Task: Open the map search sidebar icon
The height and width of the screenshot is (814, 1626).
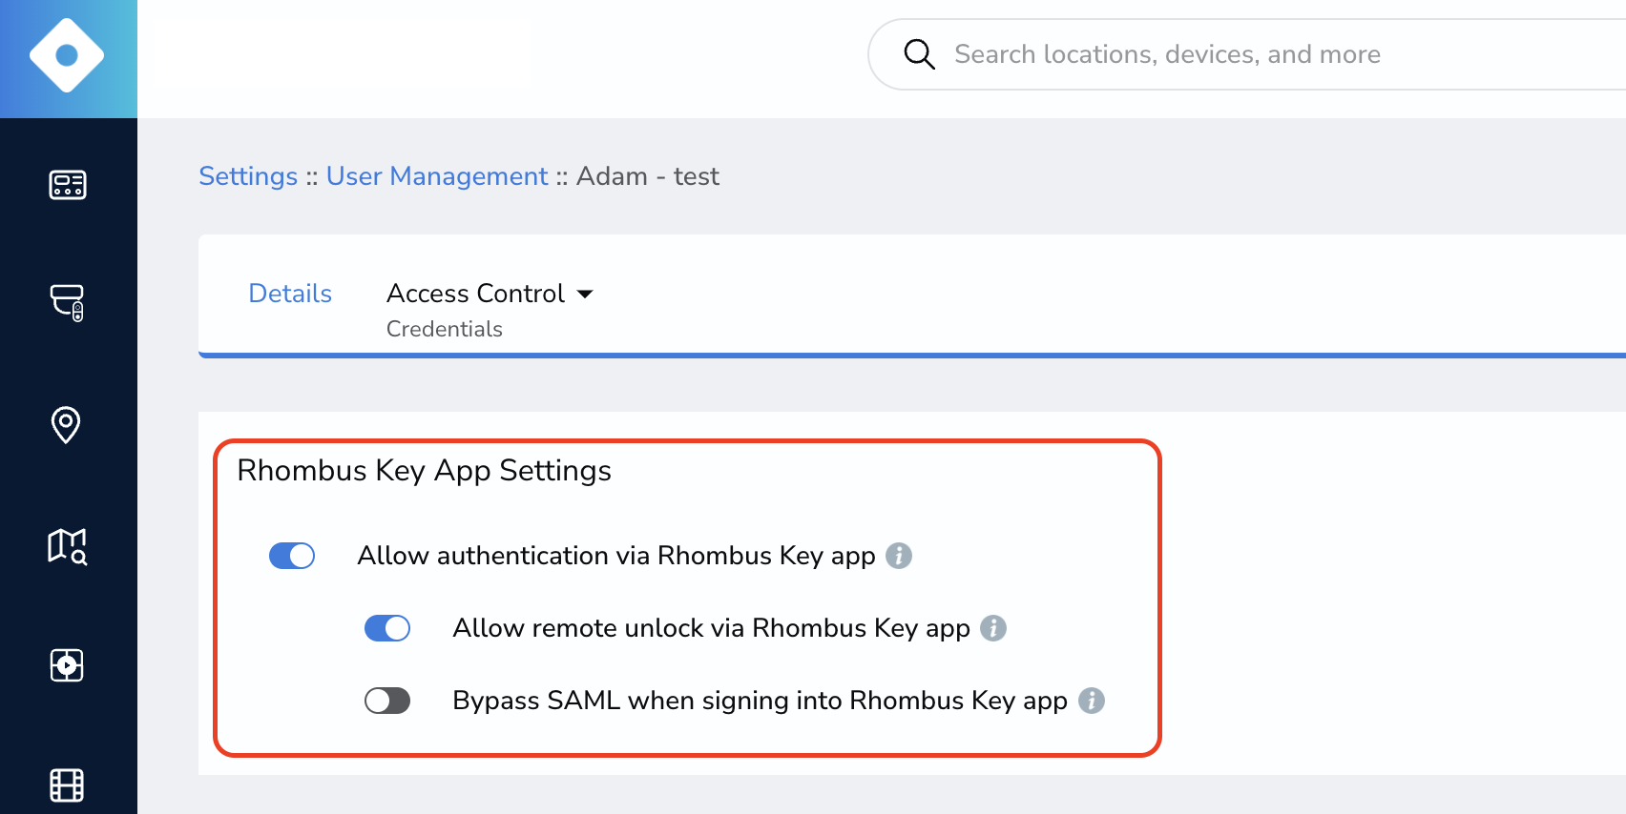Action: (x=67, y=546)
